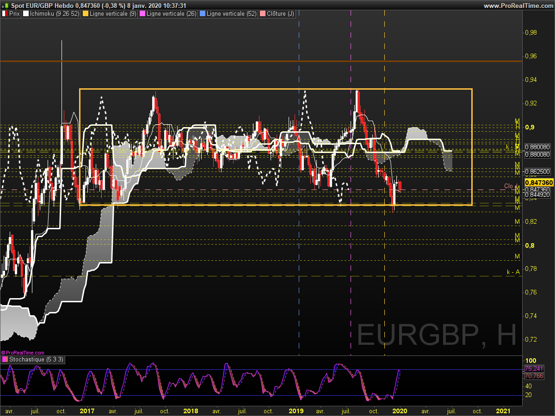Click the white Ichimoku color square
The height and width of the screenshot is (416, 555).
coord(25,14)
